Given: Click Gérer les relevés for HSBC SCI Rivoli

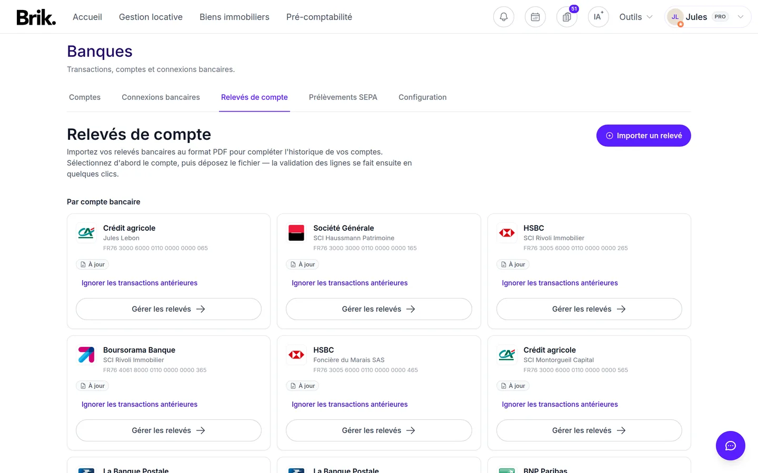Looking at the screenshot, I should click(589, 309).
